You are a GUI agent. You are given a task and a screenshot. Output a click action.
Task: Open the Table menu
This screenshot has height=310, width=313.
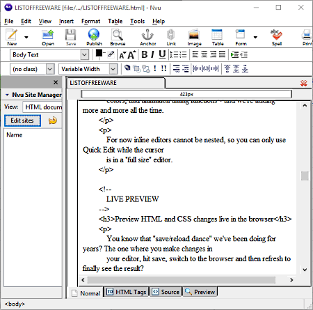click(x=115, y=21)
